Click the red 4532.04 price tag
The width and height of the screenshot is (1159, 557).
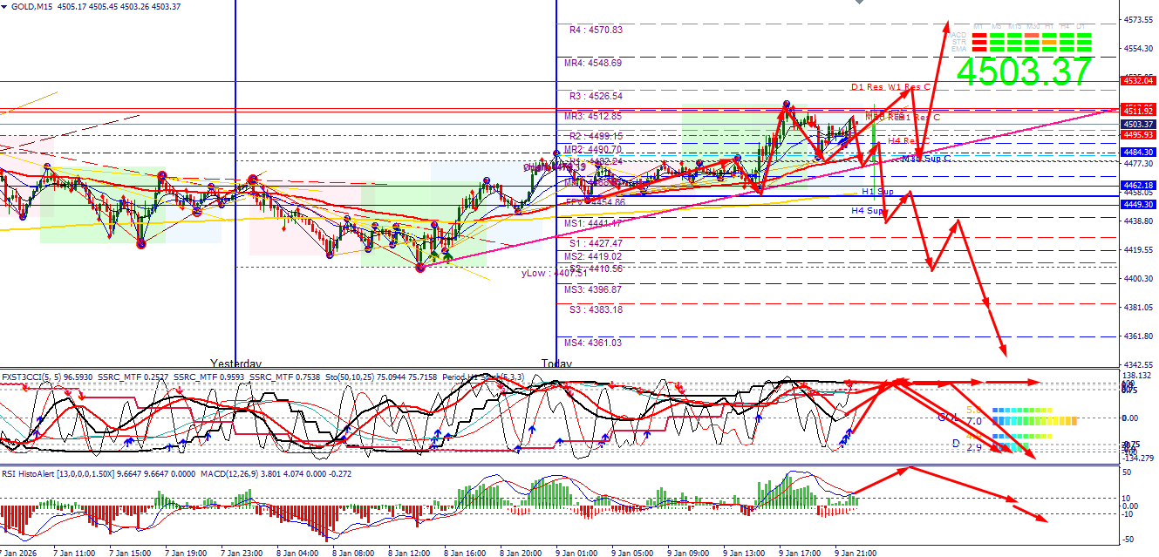pos(1140,80)
